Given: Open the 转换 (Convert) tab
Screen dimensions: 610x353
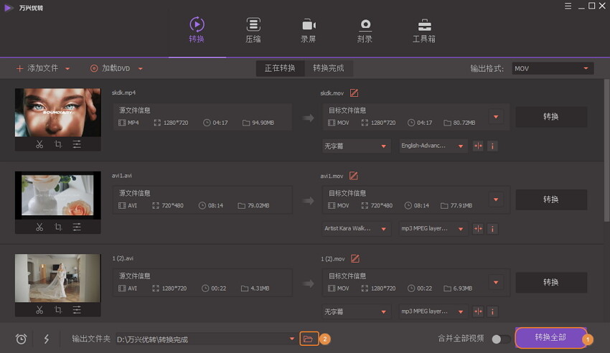Looking at the screenshot, I should pyautogui.click(x=197, y=30).
